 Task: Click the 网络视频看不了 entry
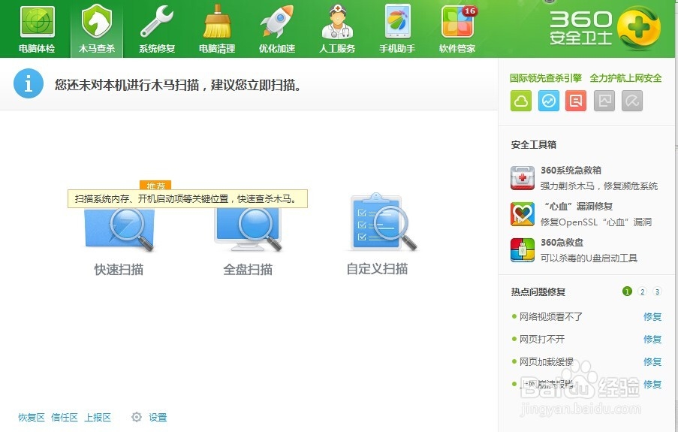[551, 316]
